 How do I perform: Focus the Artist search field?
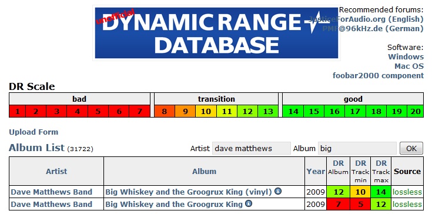252,148
